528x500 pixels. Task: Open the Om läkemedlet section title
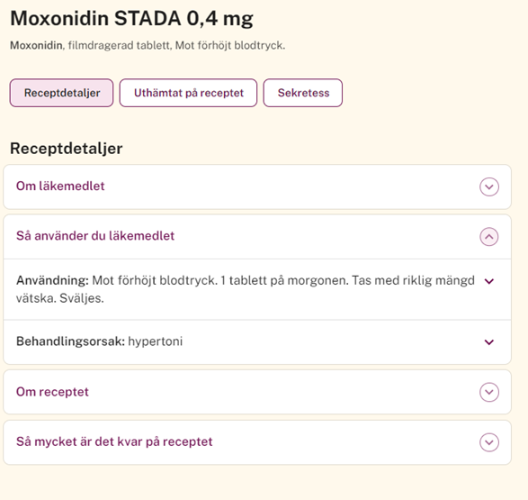(60, 186)
